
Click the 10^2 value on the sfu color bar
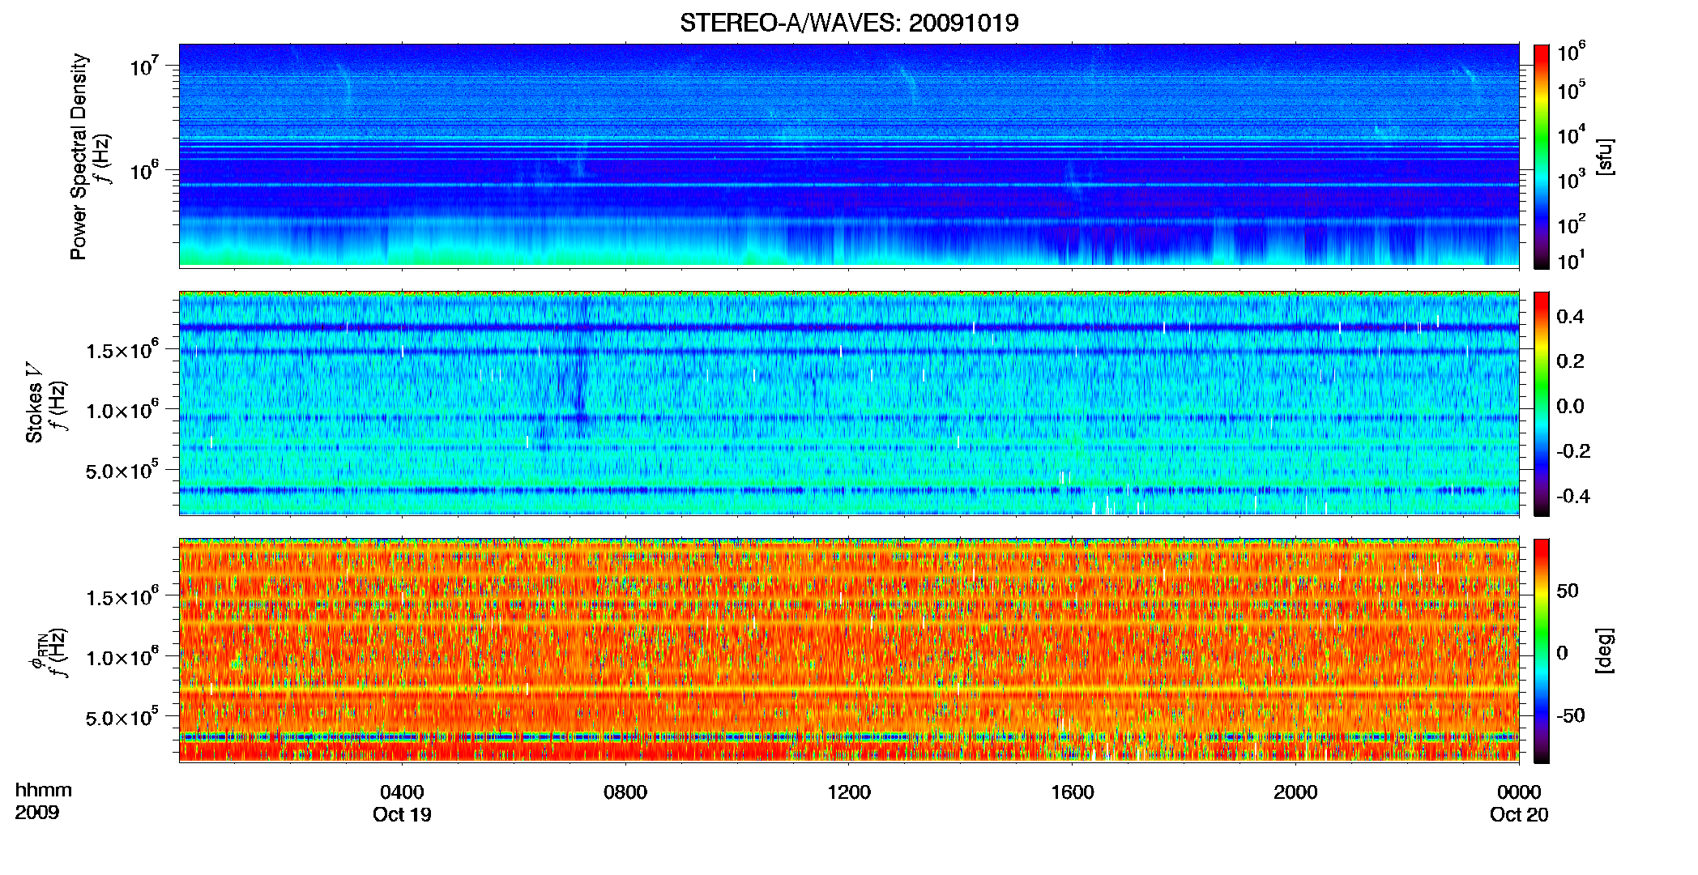pos(1571,224)
